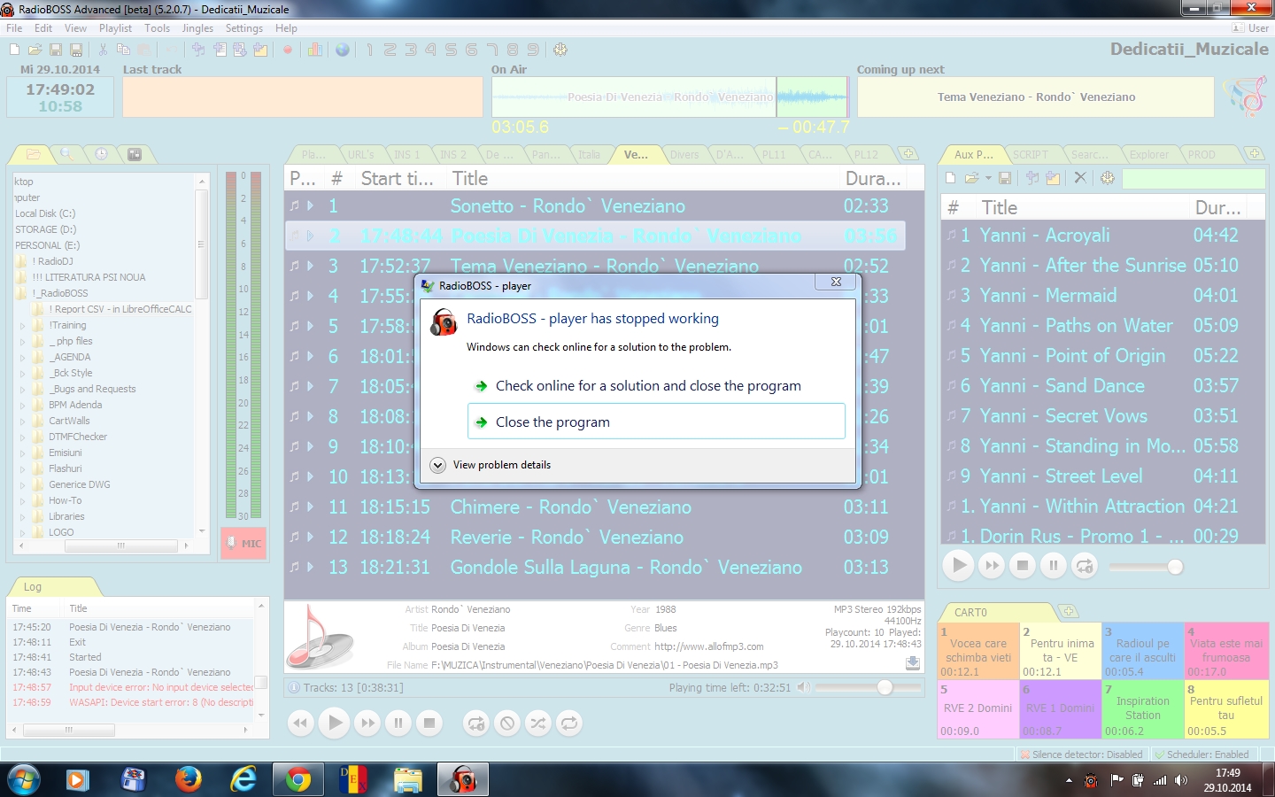The image size is (1275, 797).
Task: Toggle the Silence detector status indicator
Action: point(1081,754)
